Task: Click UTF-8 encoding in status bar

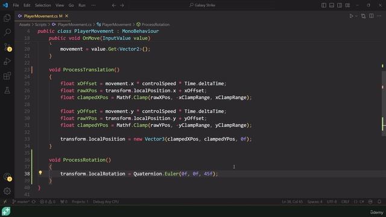Action: click(332, 202)
